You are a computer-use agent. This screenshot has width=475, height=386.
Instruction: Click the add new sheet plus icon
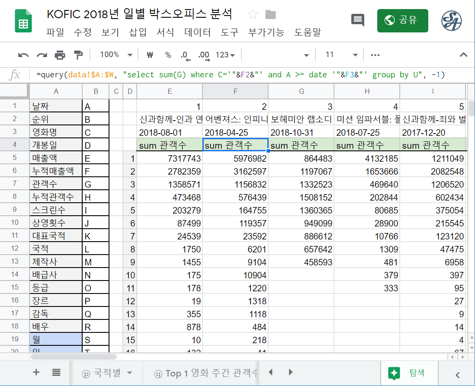click(x=36, y=372)
